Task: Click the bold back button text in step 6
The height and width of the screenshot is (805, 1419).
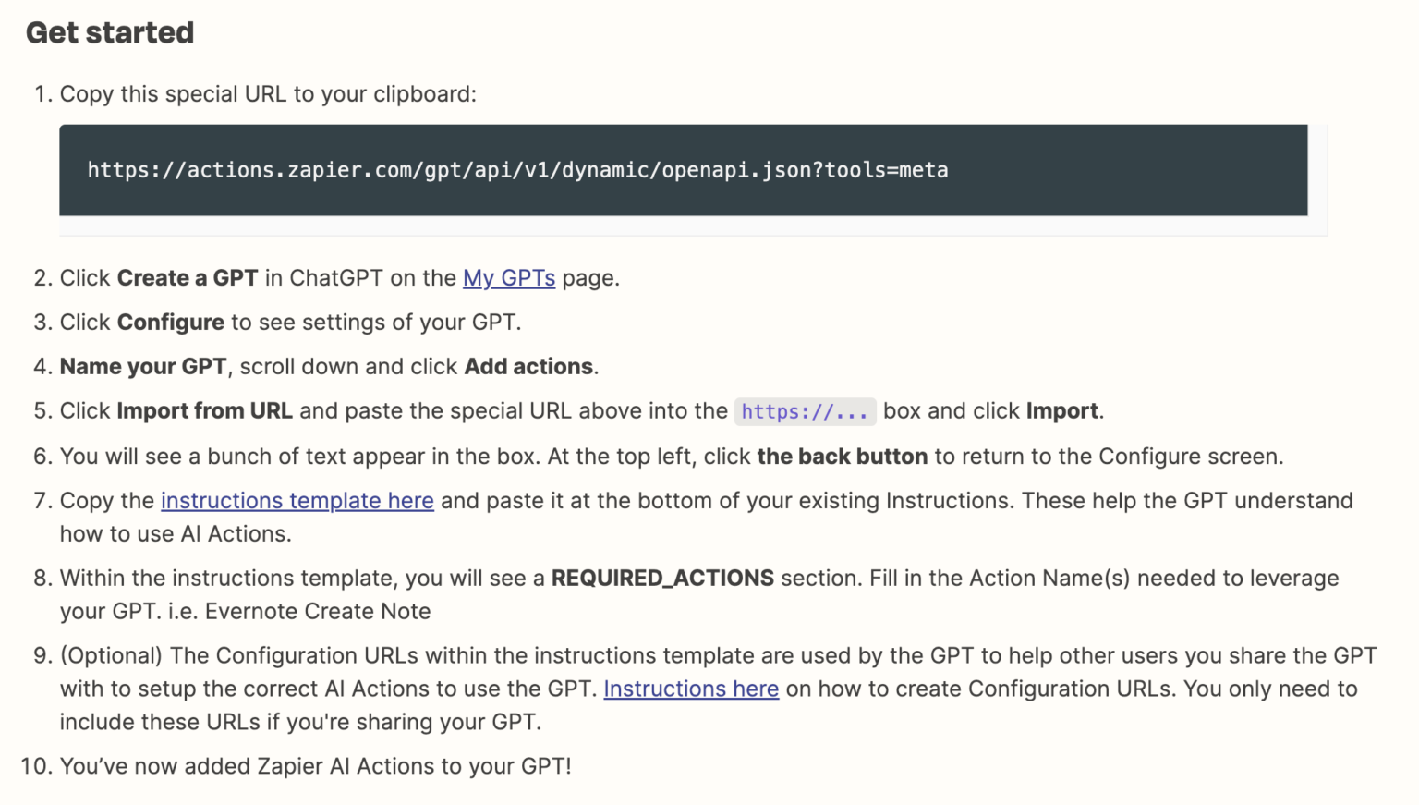Action: (842, 457)
